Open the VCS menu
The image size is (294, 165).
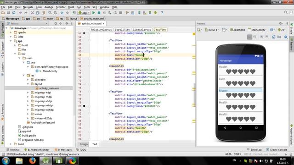[95, 7]
